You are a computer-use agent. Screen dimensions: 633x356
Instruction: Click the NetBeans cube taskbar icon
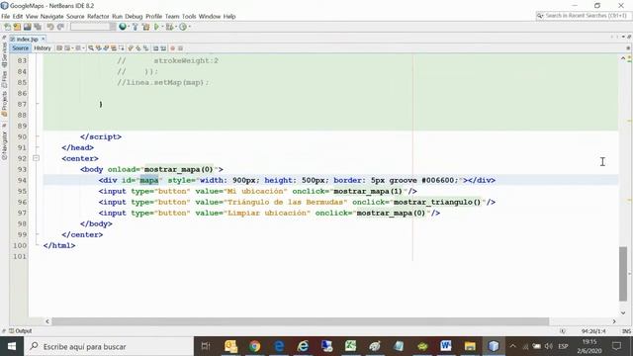[494, 346]
